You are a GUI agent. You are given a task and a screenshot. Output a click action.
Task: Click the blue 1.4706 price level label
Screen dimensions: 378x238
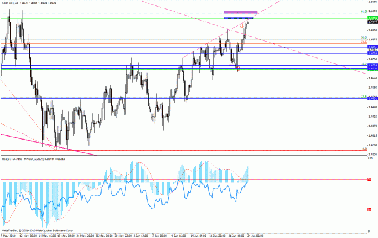372,68
